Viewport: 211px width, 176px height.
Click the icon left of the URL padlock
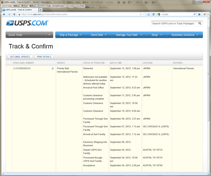(x=14, y=14)
